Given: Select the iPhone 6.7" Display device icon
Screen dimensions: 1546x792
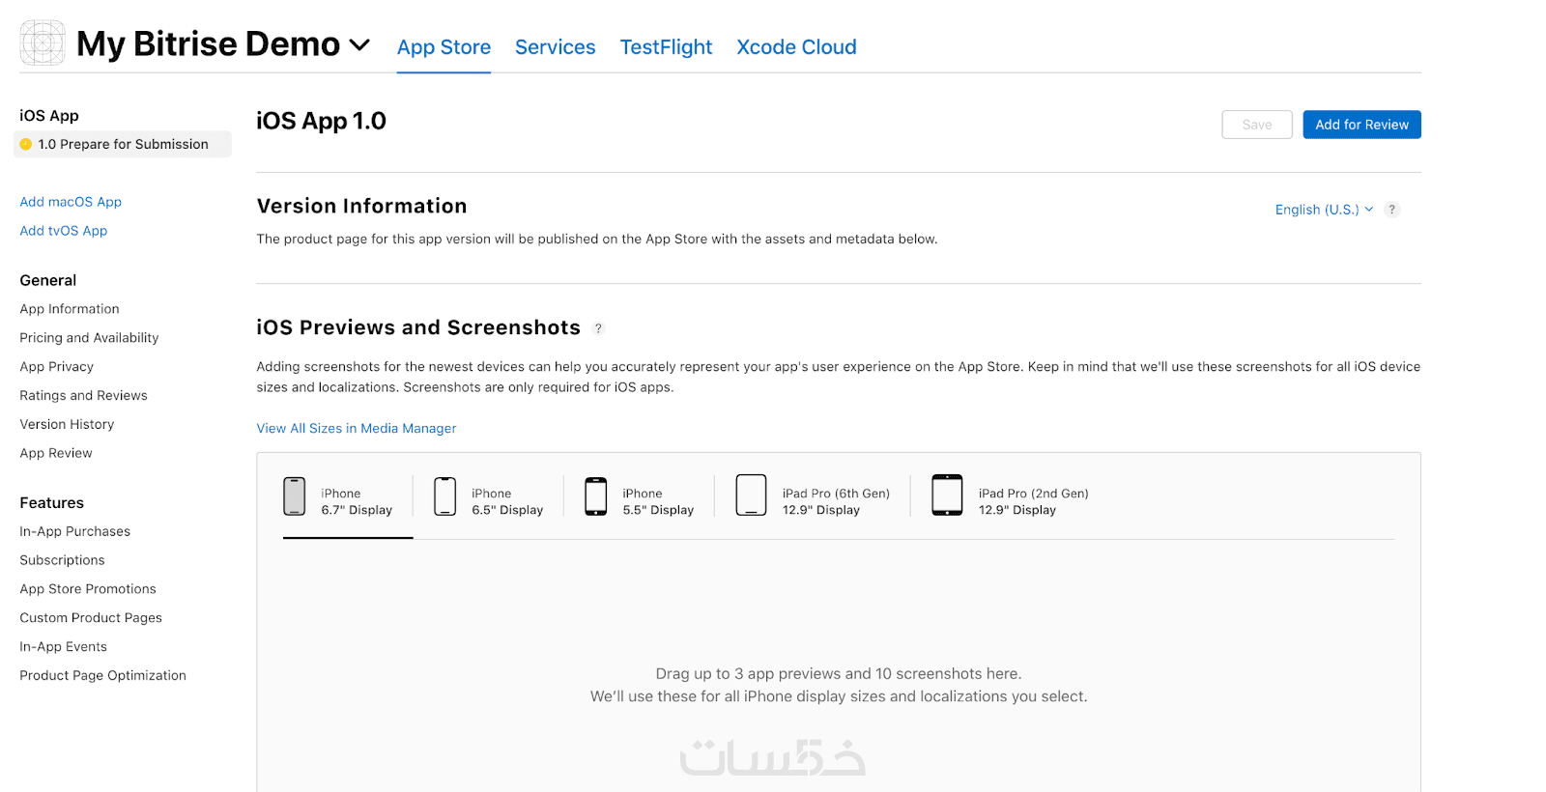Looking at the screenshot, I should [x=295, y=496].
